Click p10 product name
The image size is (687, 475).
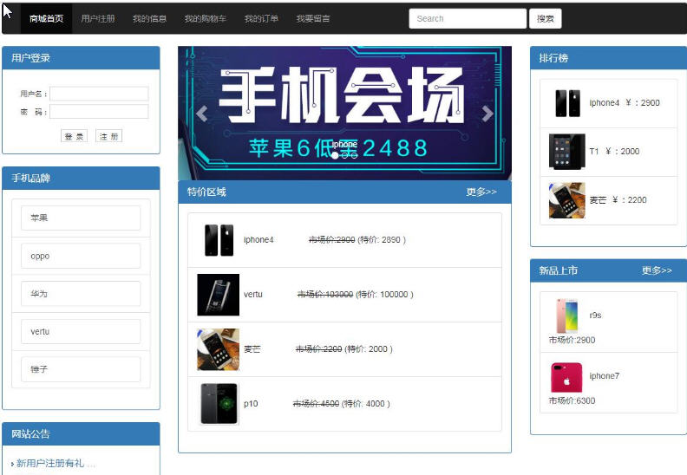pyautogui.click(x=251, y=404)
